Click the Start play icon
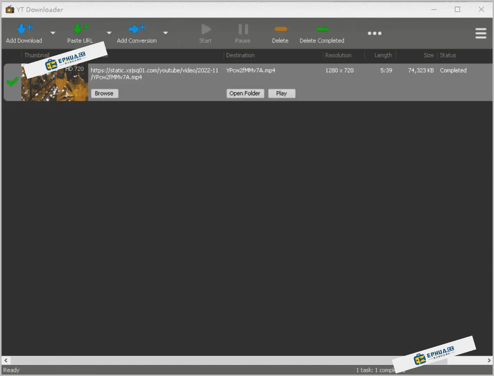 (206, 29)
